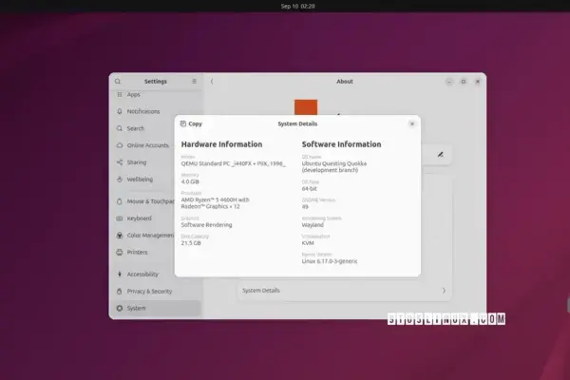
Task: Click the "Ubuntu Questing Quokka" OS name
Action: (x=334, y=167)
